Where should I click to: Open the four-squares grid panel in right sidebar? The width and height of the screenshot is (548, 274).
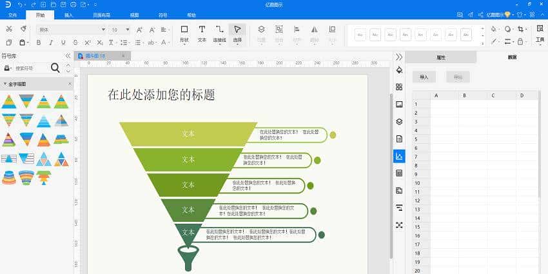pyautogui.click(x=399, y=87)
